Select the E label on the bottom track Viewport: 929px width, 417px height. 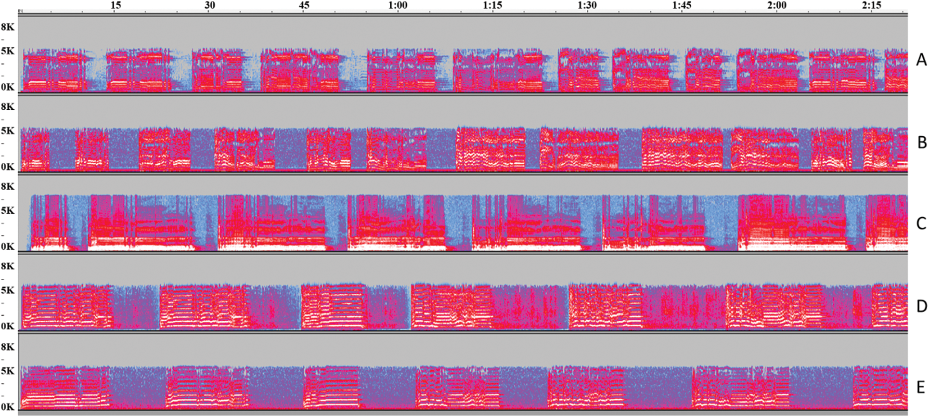(921, 387)
